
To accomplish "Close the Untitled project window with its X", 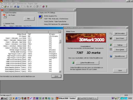I will coord(75,10).
